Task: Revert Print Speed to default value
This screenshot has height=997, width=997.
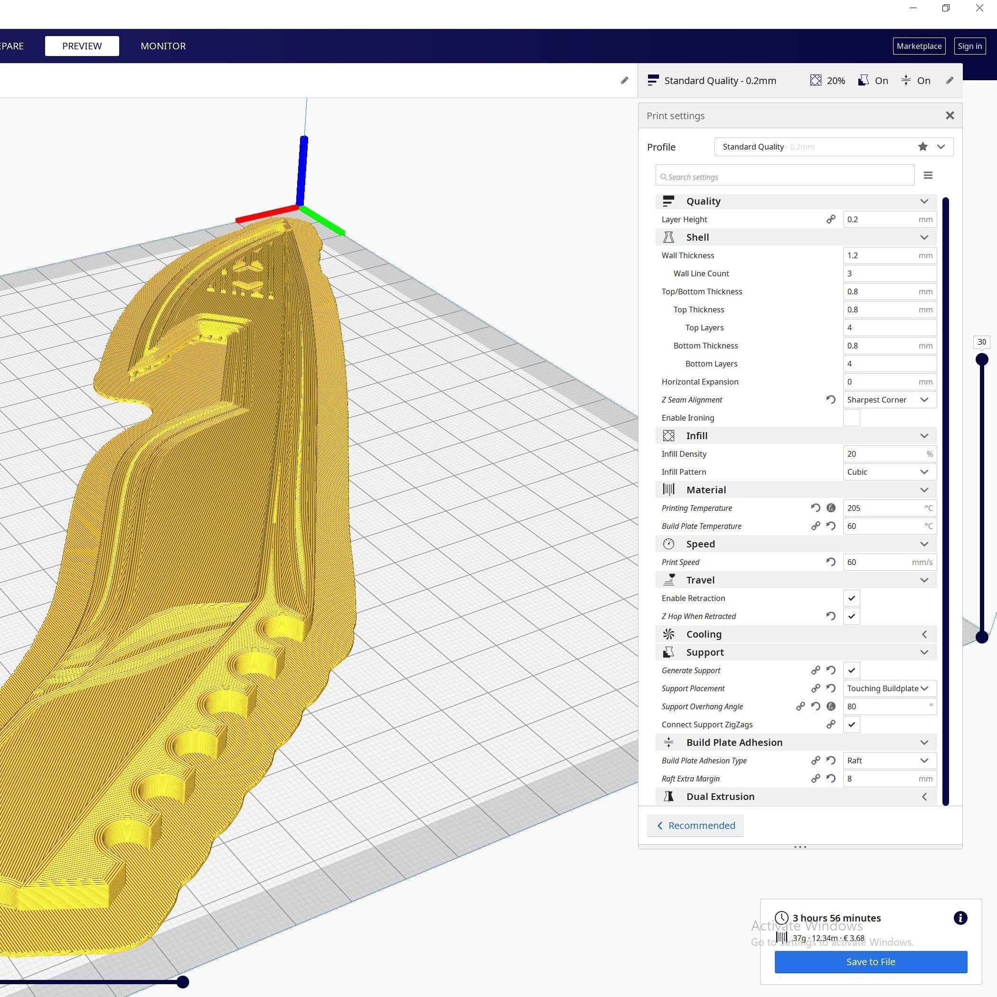Action: 830,562
